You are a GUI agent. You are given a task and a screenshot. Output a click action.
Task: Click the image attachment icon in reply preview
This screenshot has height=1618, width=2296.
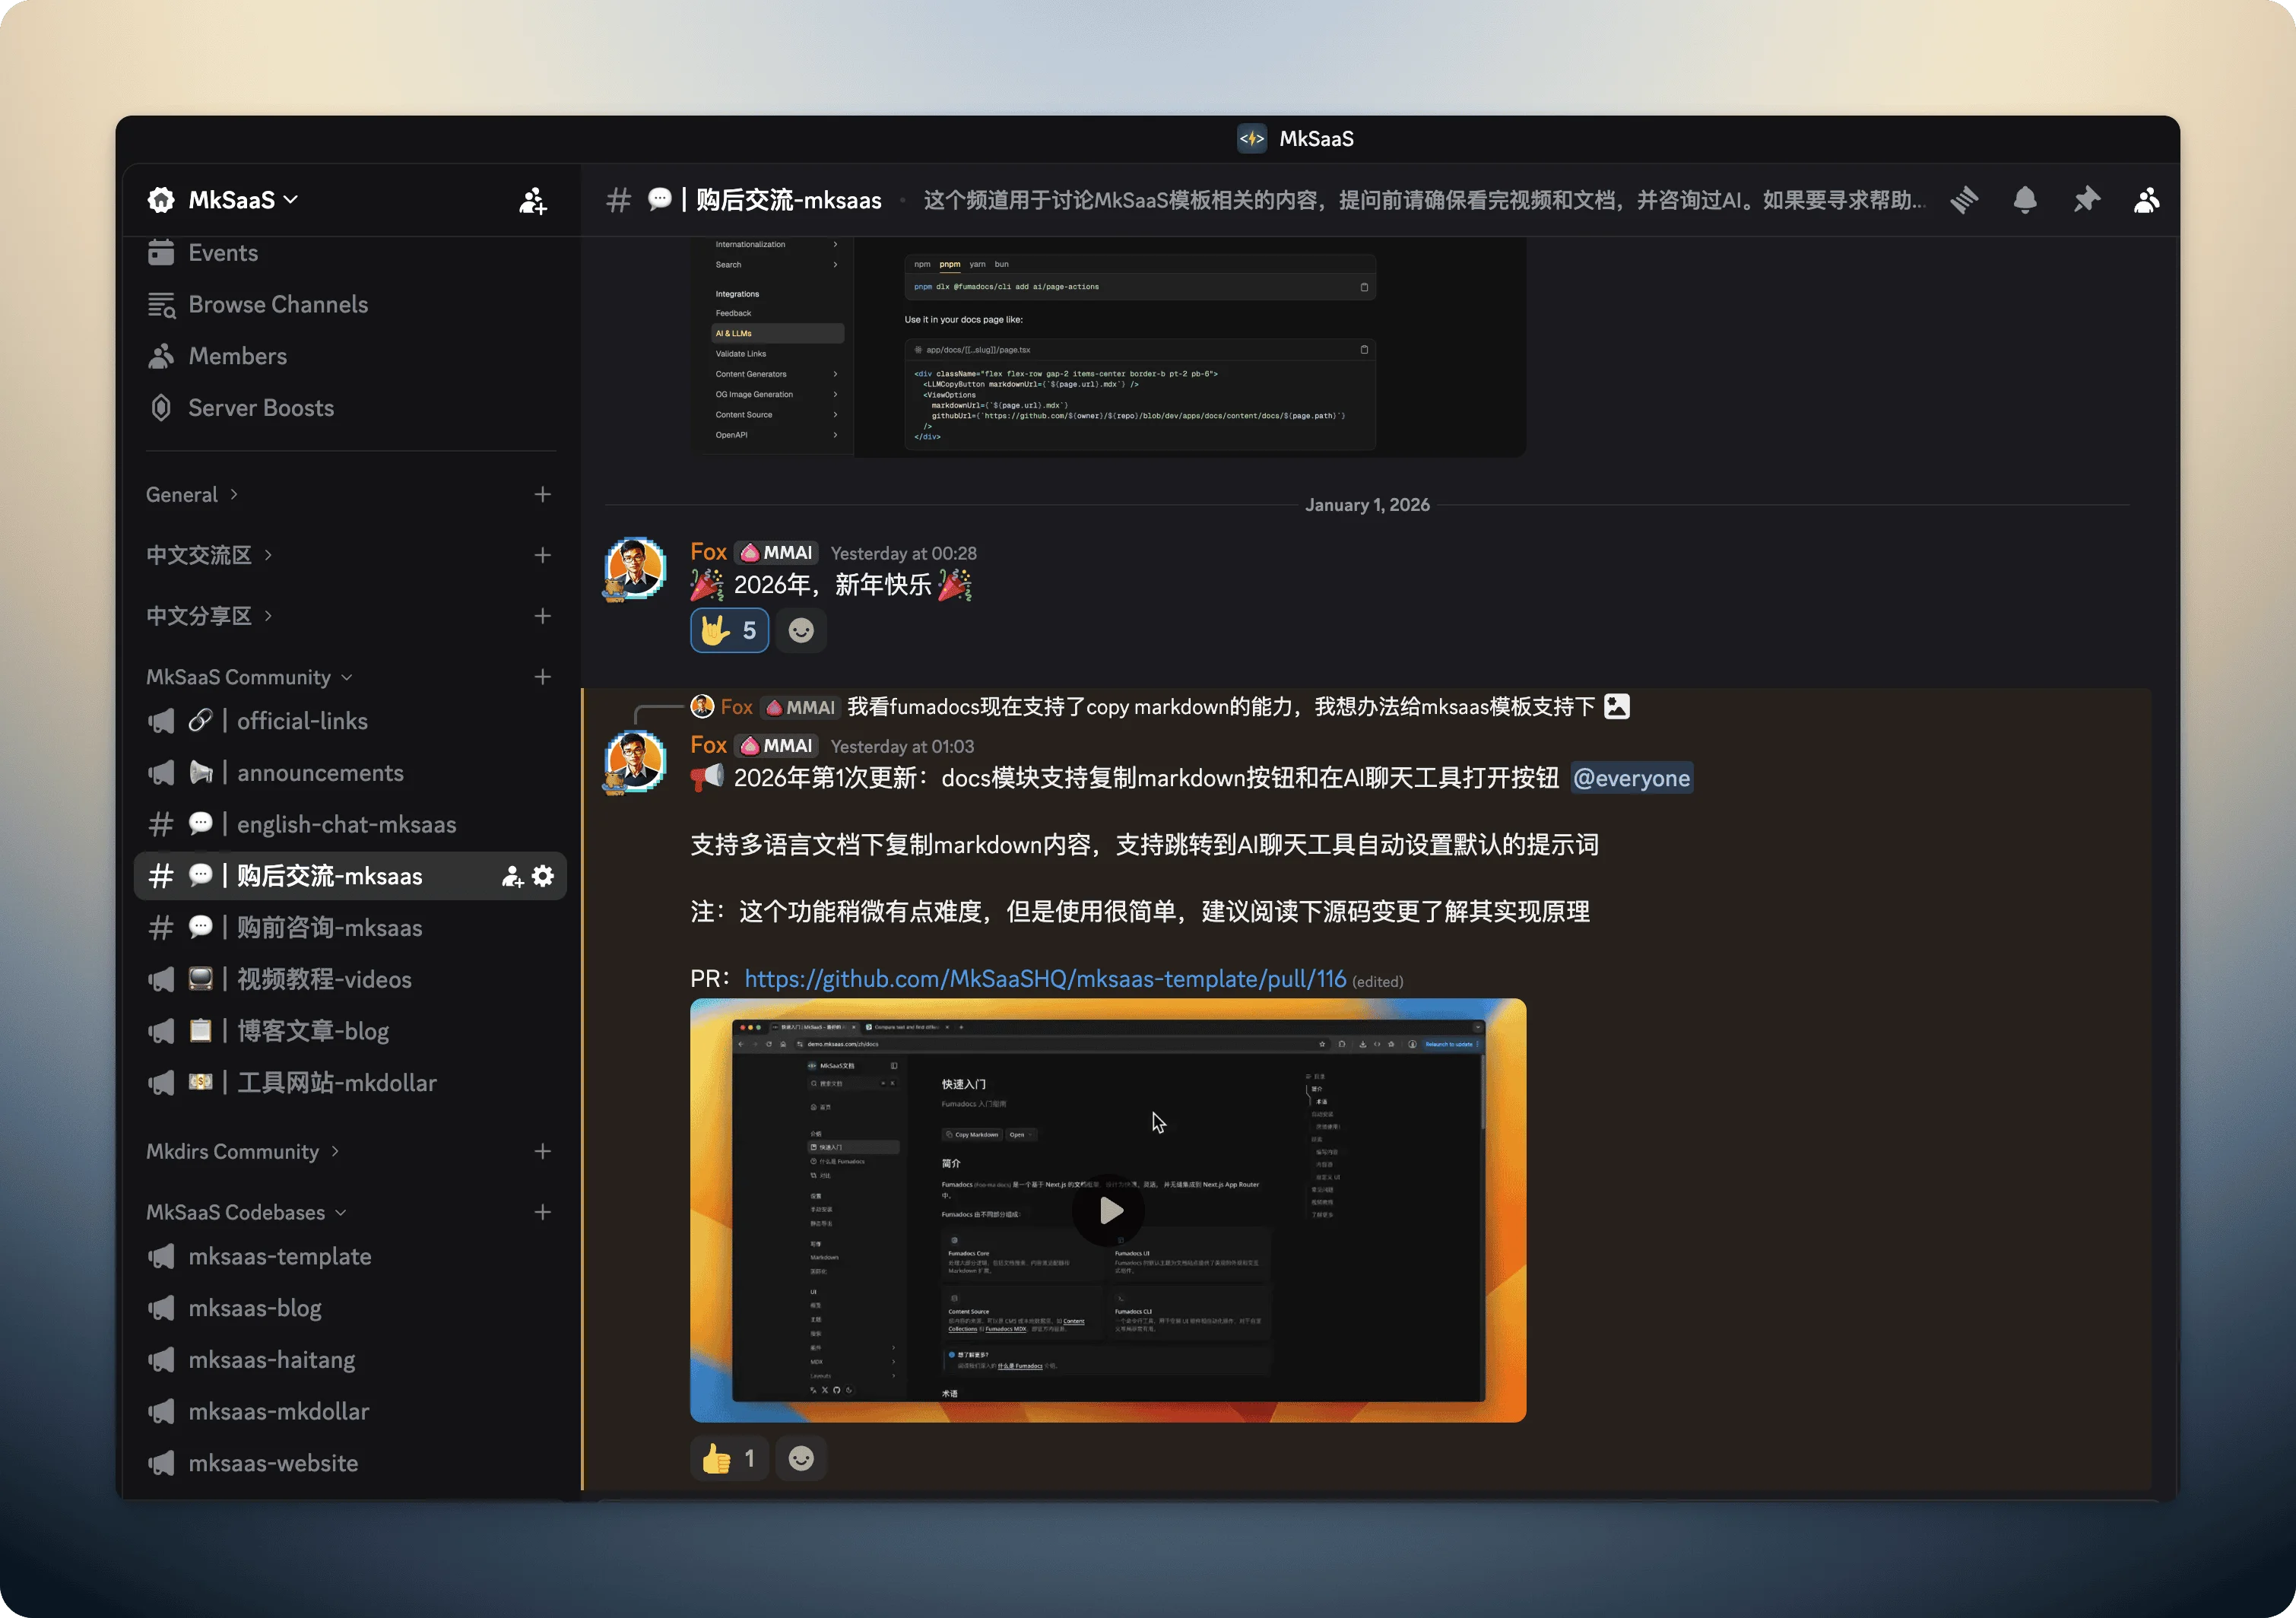(1617, 707)
